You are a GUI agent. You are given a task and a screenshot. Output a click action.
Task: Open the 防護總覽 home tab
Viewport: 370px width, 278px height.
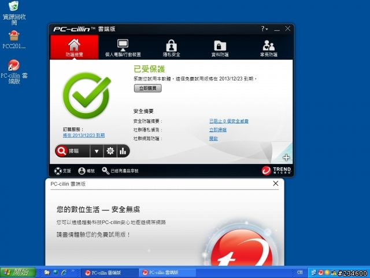pos(75,47)
